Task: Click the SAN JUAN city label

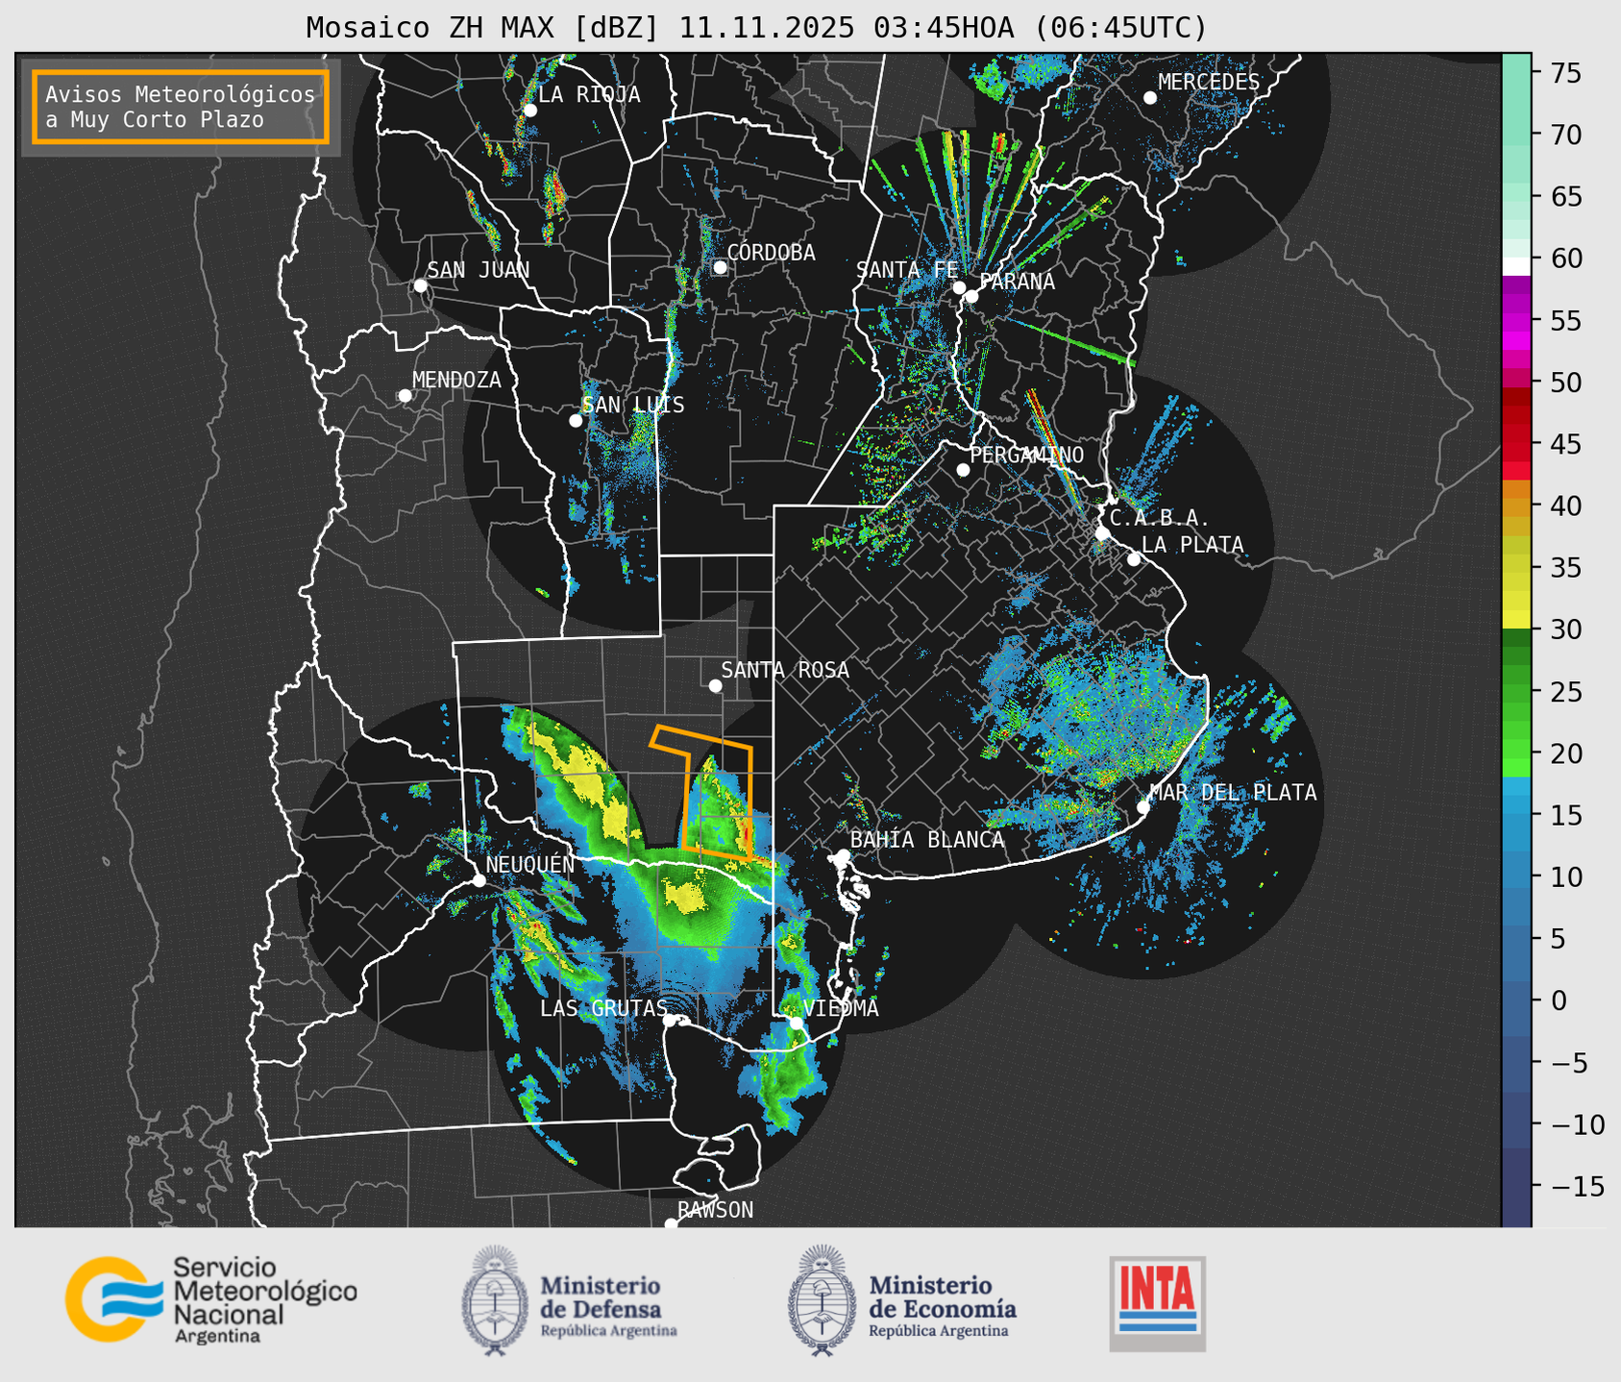Action: coord(478,270)
